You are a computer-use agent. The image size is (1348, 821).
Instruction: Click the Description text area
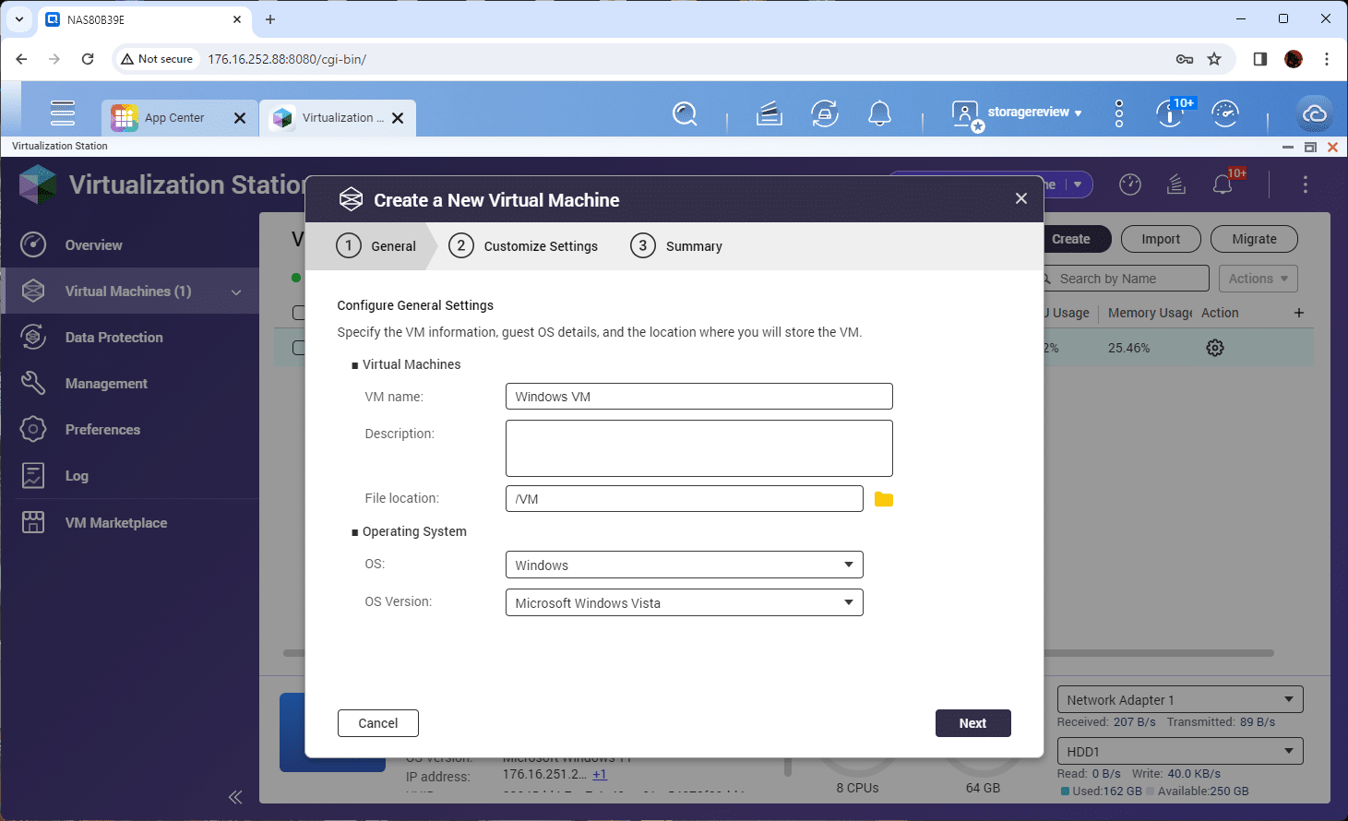[x=699, y=448]
